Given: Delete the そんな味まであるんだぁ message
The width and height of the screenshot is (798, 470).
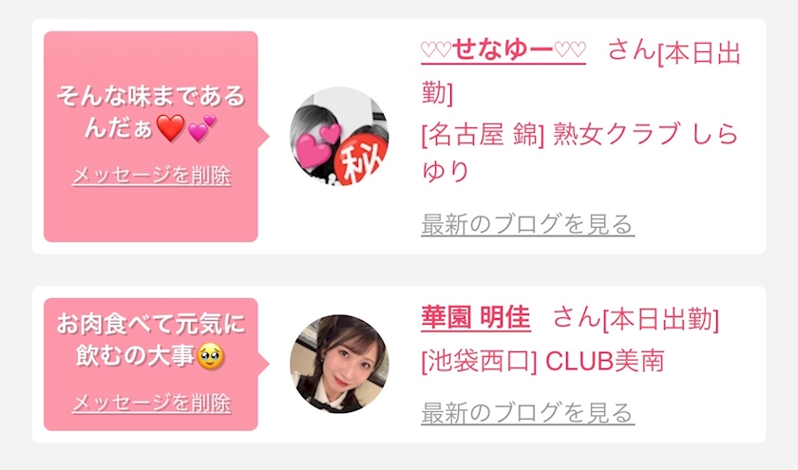Looking at the screenshot, I should [x=152, y=176].
